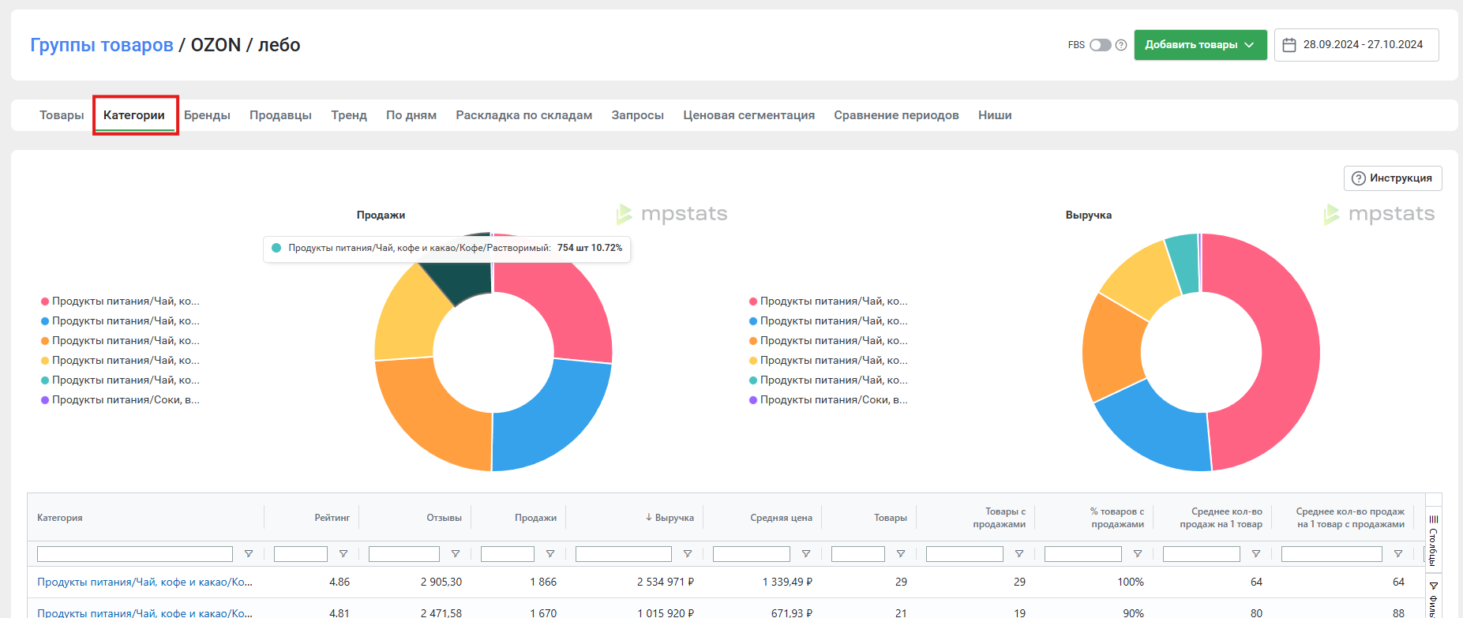Open the Выручка column filter funnel icon

[x=688, y=554]
